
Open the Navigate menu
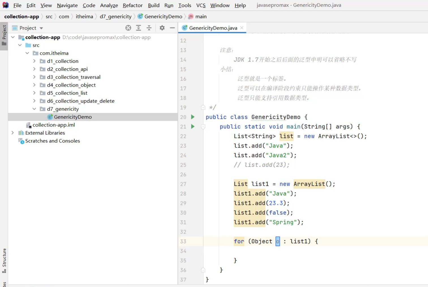click(67, 5)
